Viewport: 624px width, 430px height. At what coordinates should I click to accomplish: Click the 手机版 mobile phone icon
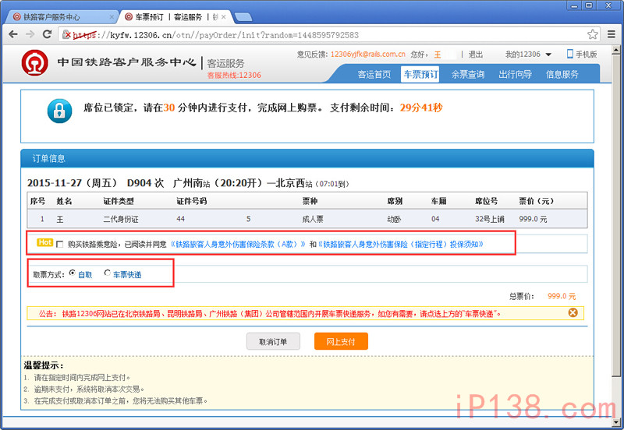coord(570,54)
